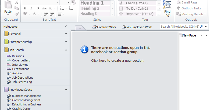The image size is (210, 110).
Task: Click the Copy icon
Action: (16, 8)
